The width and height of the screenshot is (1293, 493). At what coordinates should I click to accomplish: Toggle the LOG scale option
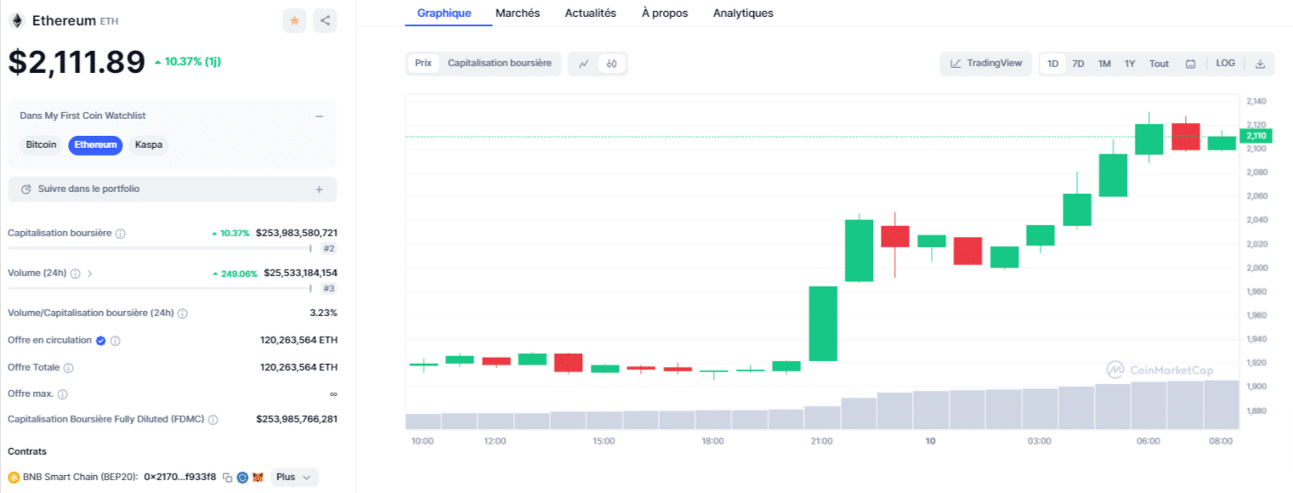[1225, 64]
